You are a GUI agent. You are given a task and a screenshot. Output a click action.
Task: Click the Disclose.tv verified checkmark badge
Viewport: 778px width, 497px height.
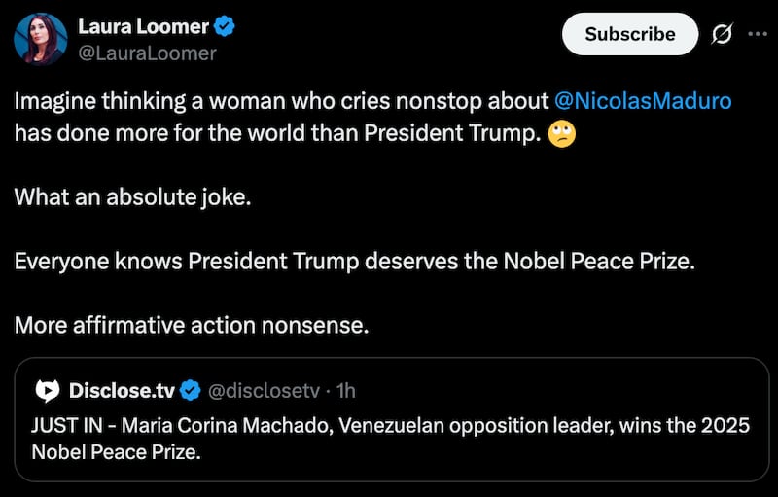click(x=191, y=390)
